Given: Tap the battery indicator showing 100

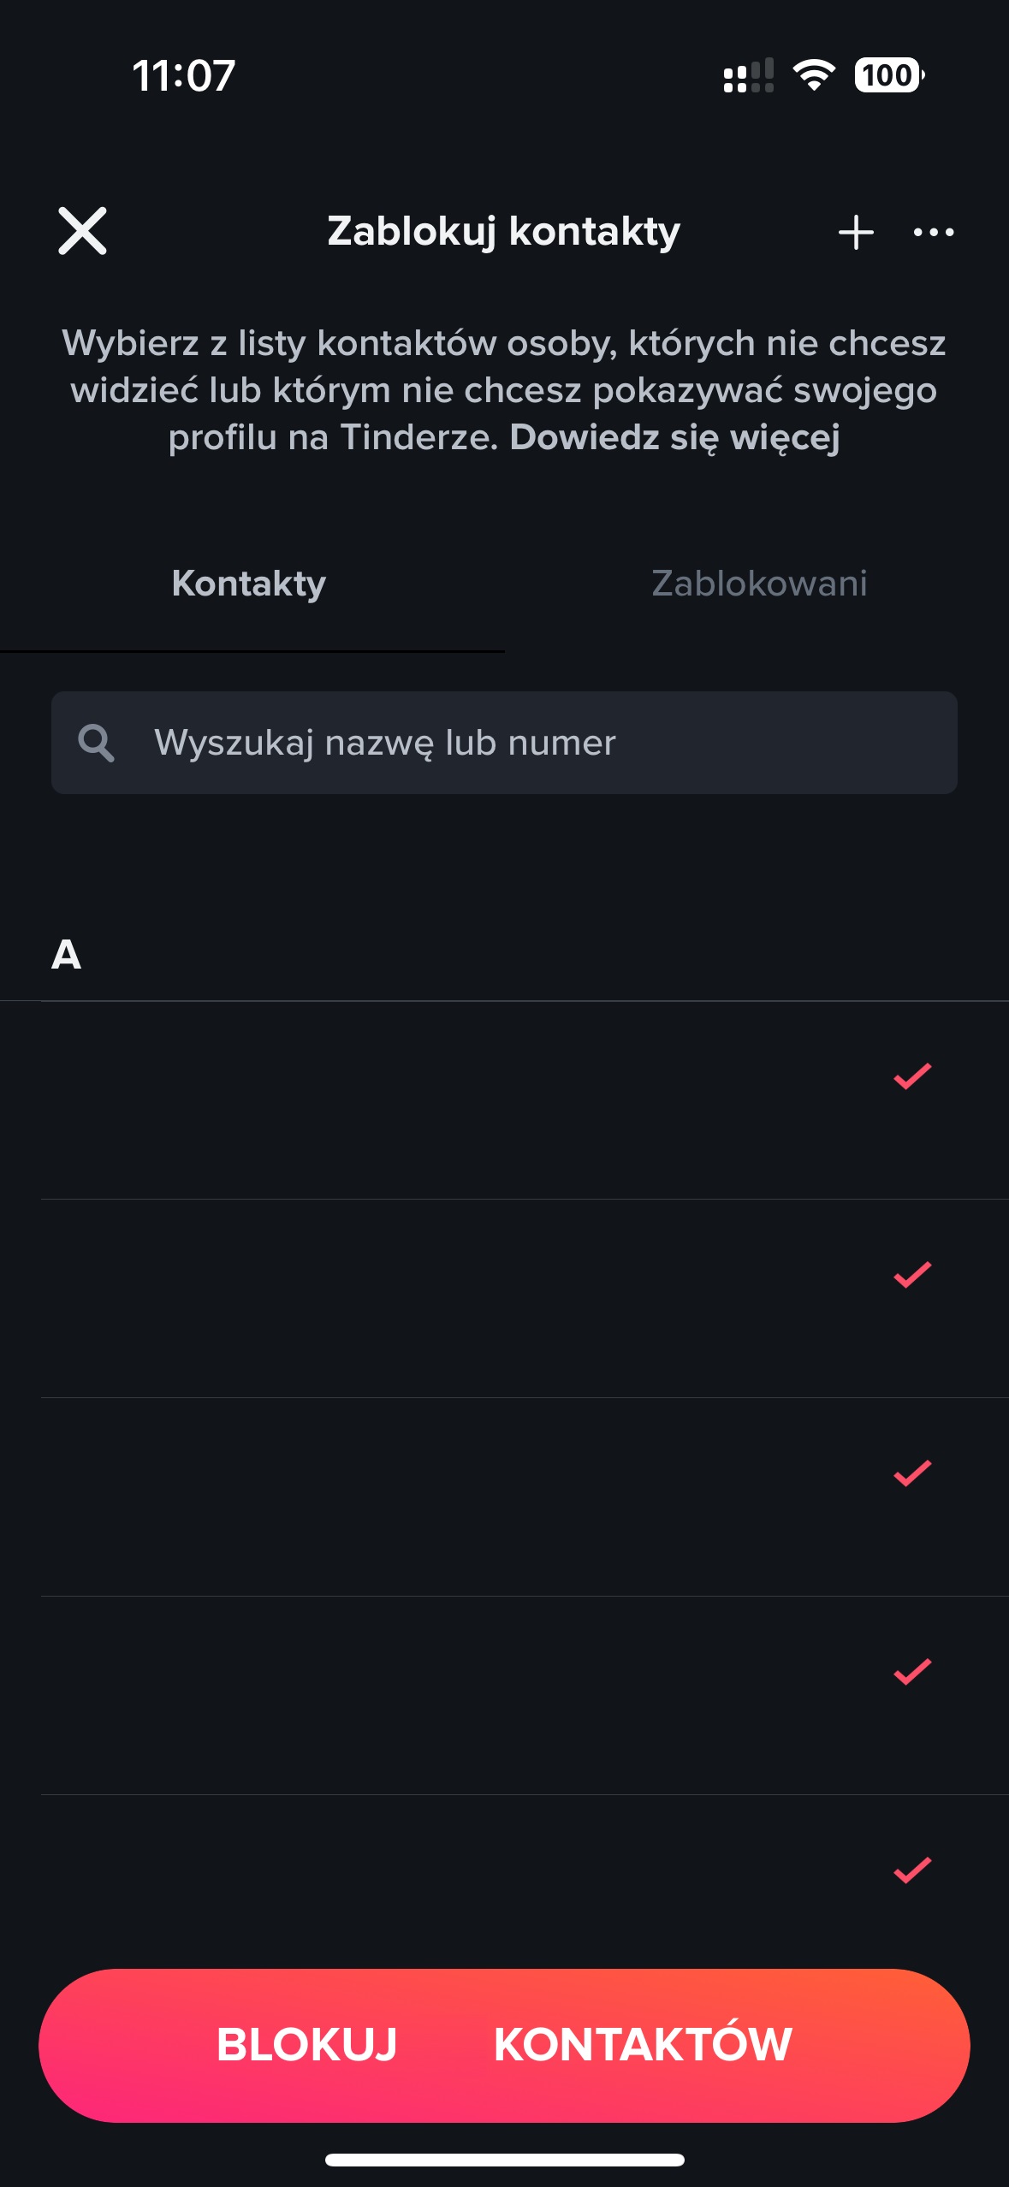Looking at the screenshot, I should coord(888,75).
